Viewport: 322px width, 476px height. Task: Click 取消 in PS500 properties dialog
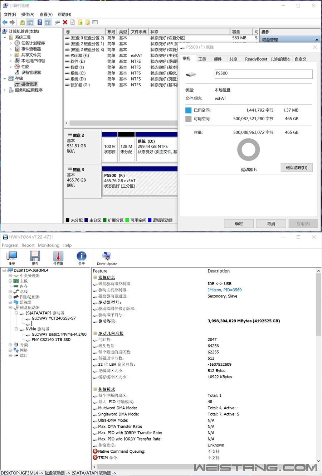coord(271,224)
